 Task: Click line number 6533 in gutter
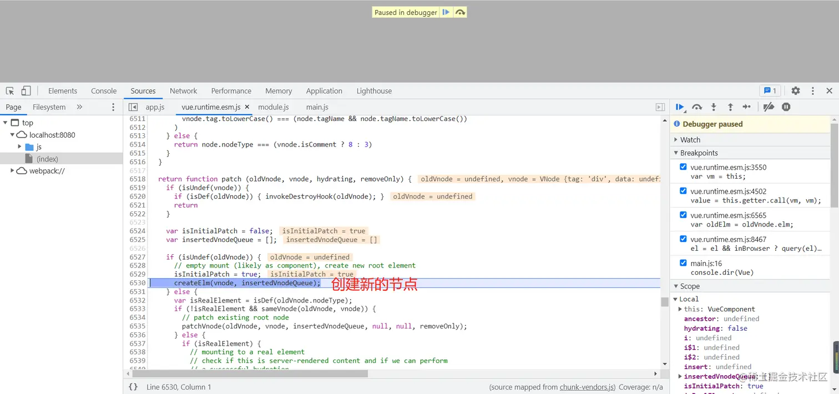click(137, 309)
